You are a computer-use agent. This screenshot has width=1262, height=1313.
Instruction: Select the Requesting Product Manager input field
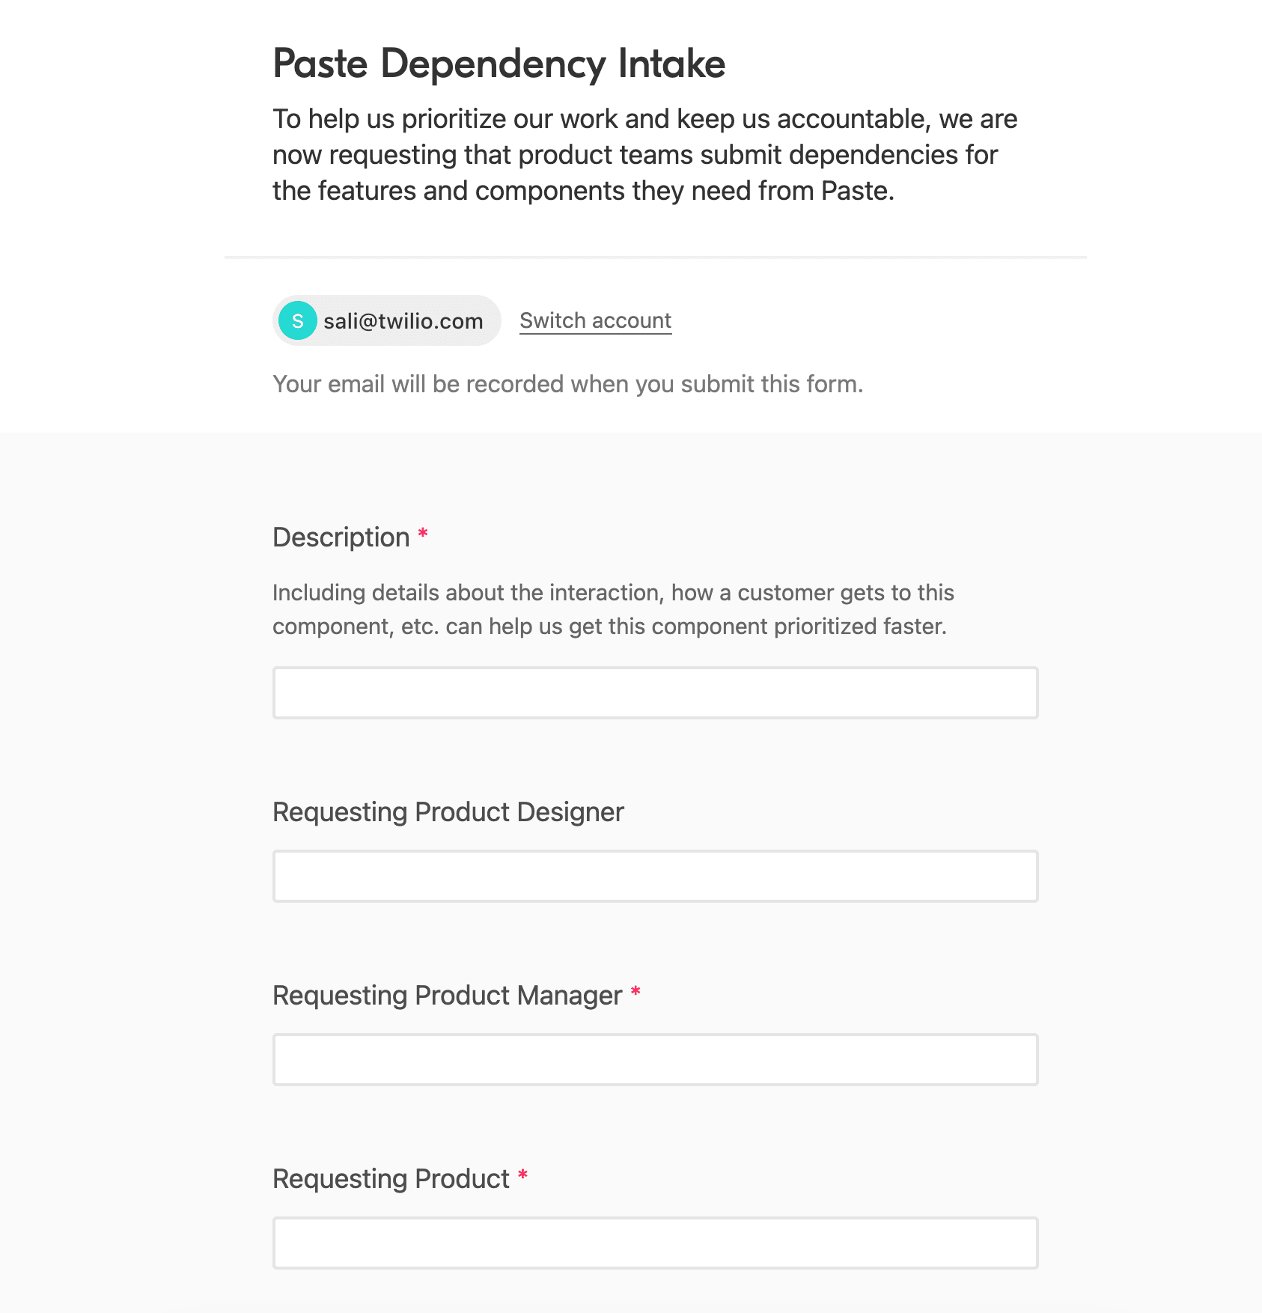(x=655, y=1060)
